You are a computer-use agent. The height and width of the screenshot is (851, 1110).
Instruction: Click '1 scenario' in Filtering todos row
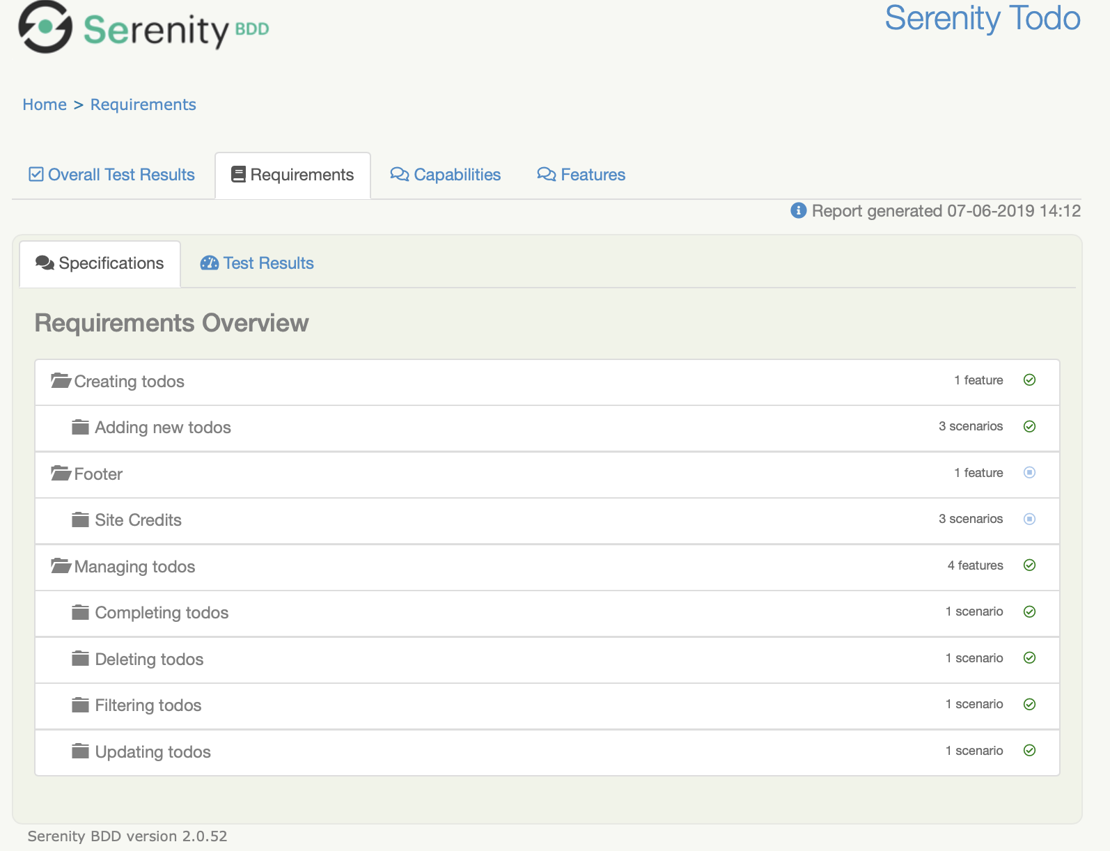pyautogui.click(x=974, y=704)
